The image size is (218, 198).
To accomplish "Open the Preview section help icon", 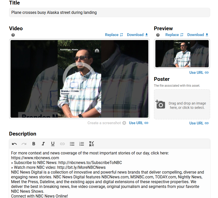I will coord(158,35).
